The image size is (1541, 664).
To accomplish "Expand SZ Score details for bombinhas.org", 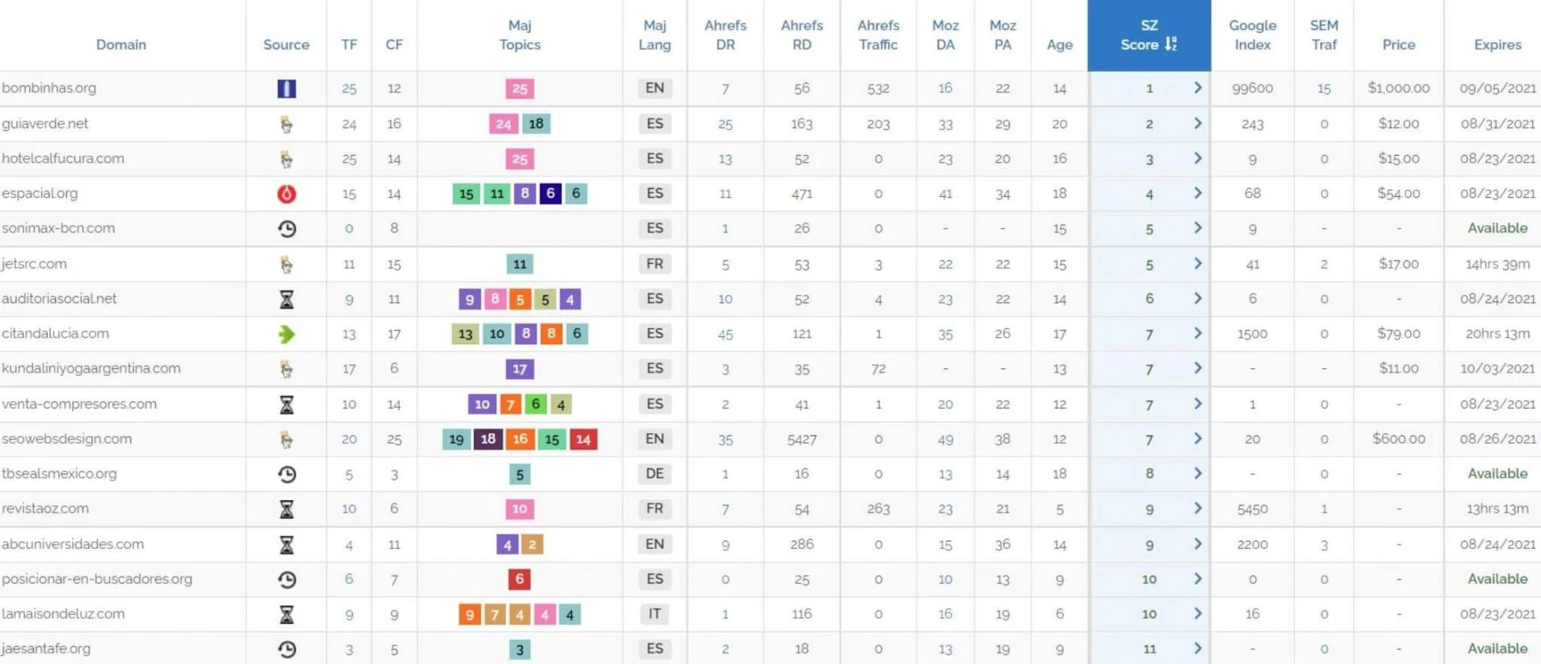I will click(1197, 88).
